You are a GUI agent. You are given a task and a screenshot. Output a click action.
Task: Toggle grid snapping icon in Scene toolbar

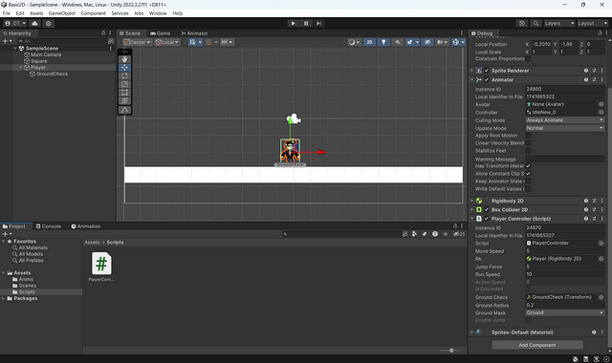coord(208,42)
